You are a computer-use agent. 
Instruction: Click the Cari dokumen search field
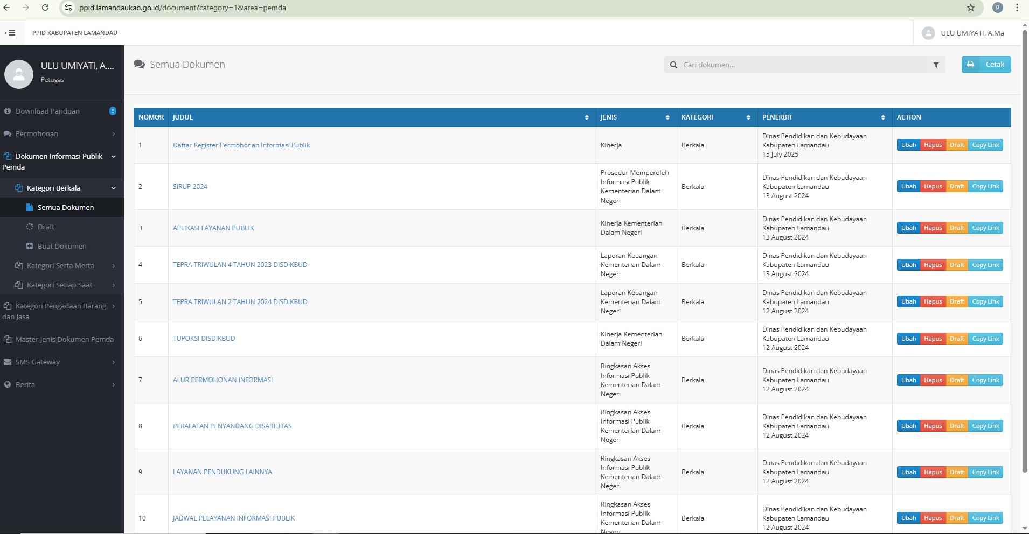pyautogui.click(x=803, y=65)
